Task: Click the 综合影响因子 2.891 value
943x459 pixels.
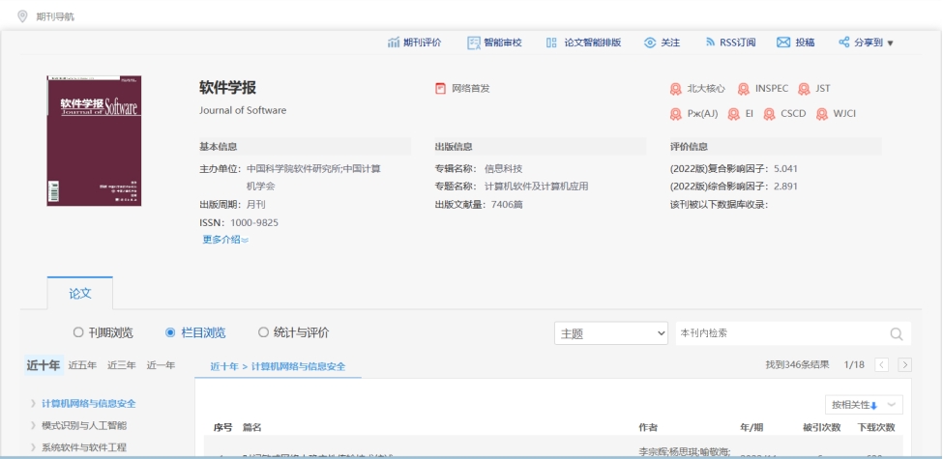Action: (x=785, y=186)
